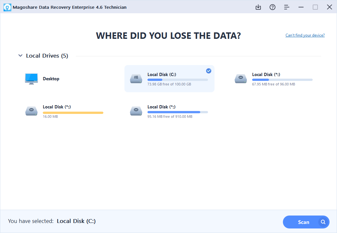Select Desktop as the scan location

(51, 78)
